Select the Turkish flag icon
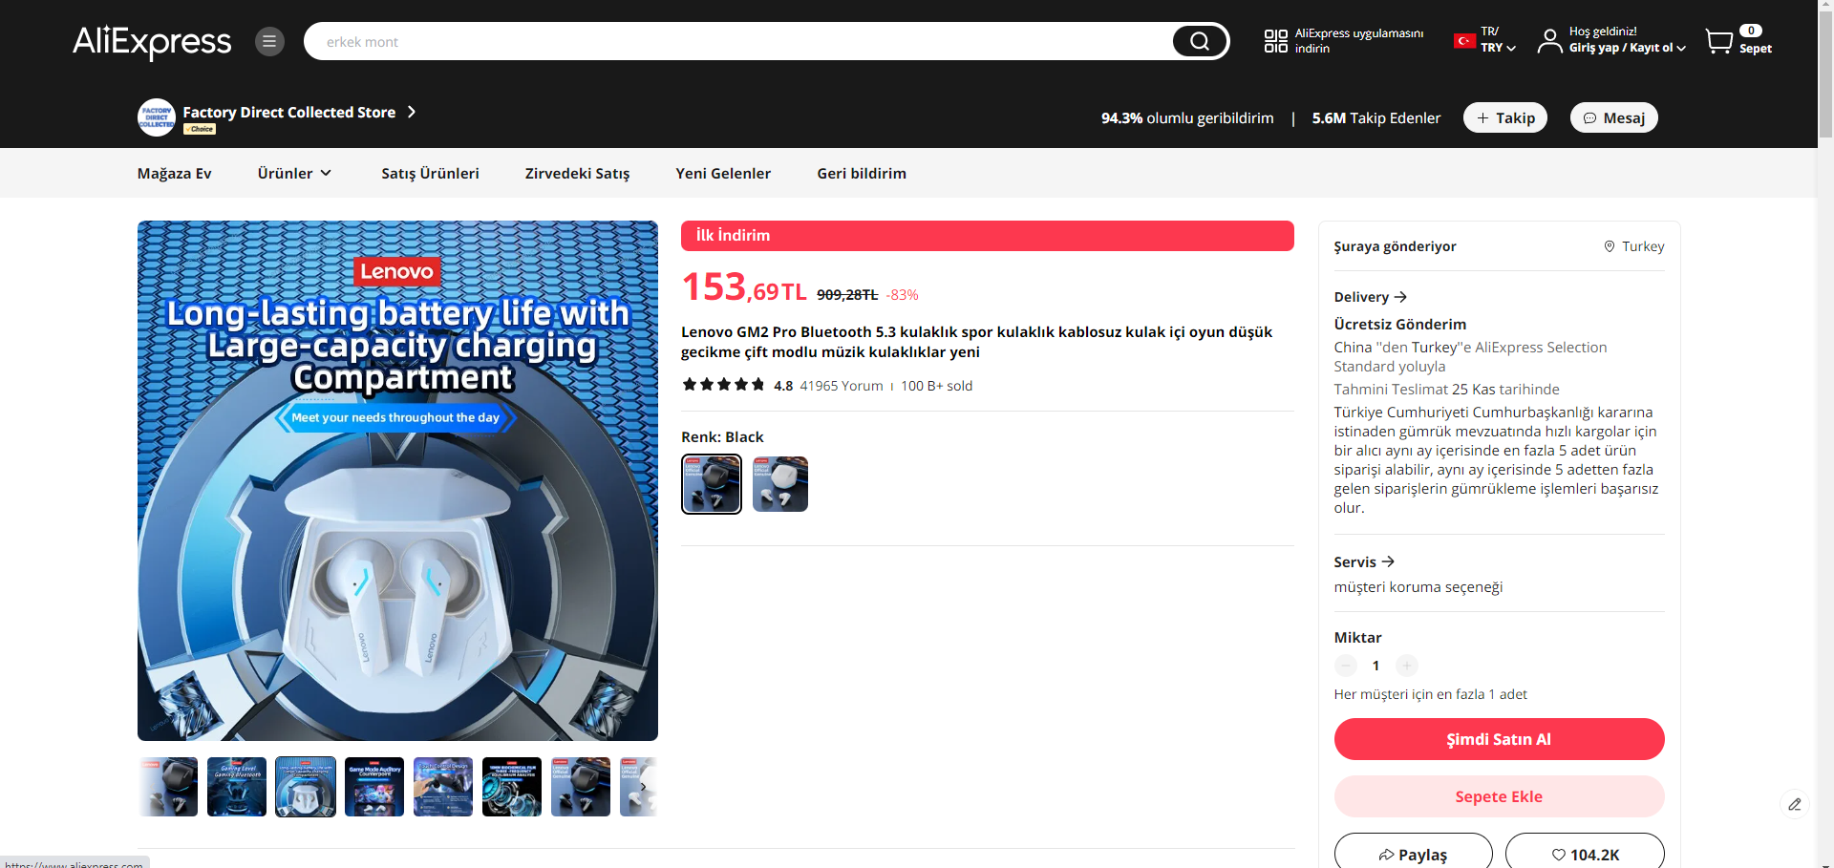This screenshot has height=868, width=1834. point(1464,41)
